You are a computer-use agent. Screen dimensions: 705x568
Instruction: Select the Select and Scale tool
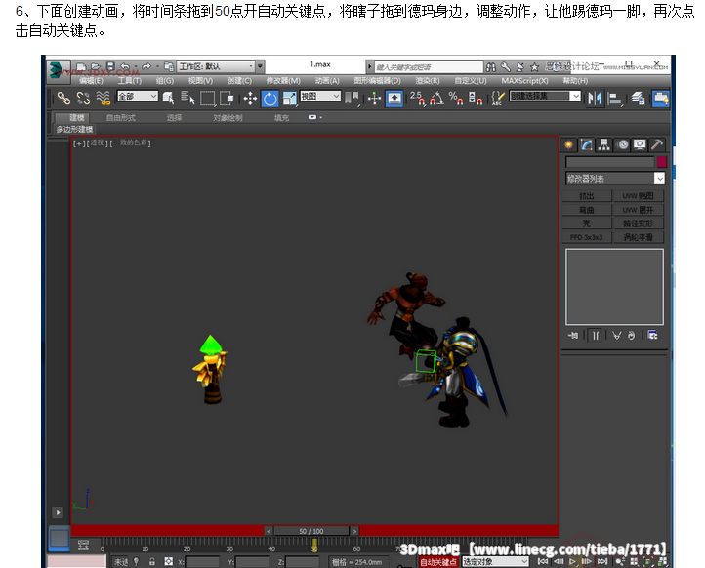(x=290, y=98)
